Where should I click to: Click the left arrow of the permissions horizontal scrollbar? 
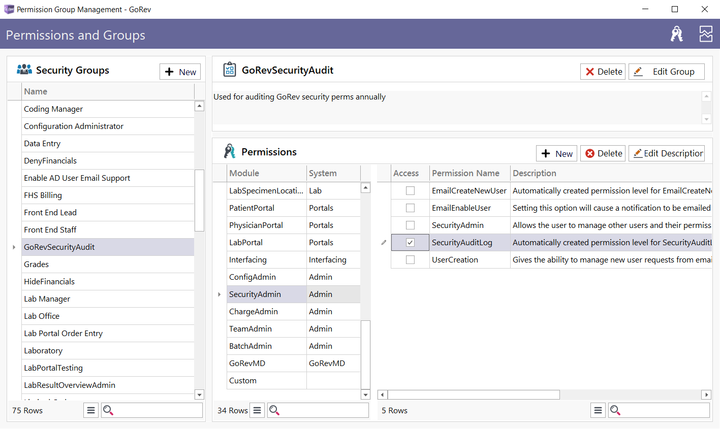383,394
